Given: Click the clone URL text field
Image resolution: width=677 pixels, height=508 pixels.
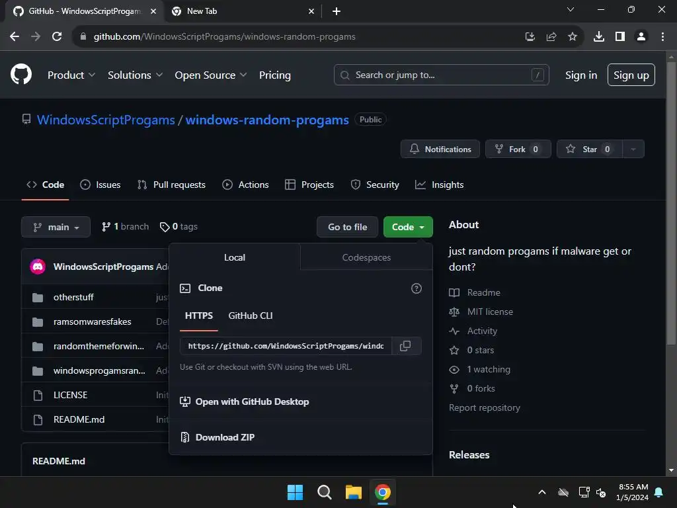Looking at the screenshot, I should tap(286, 346).
